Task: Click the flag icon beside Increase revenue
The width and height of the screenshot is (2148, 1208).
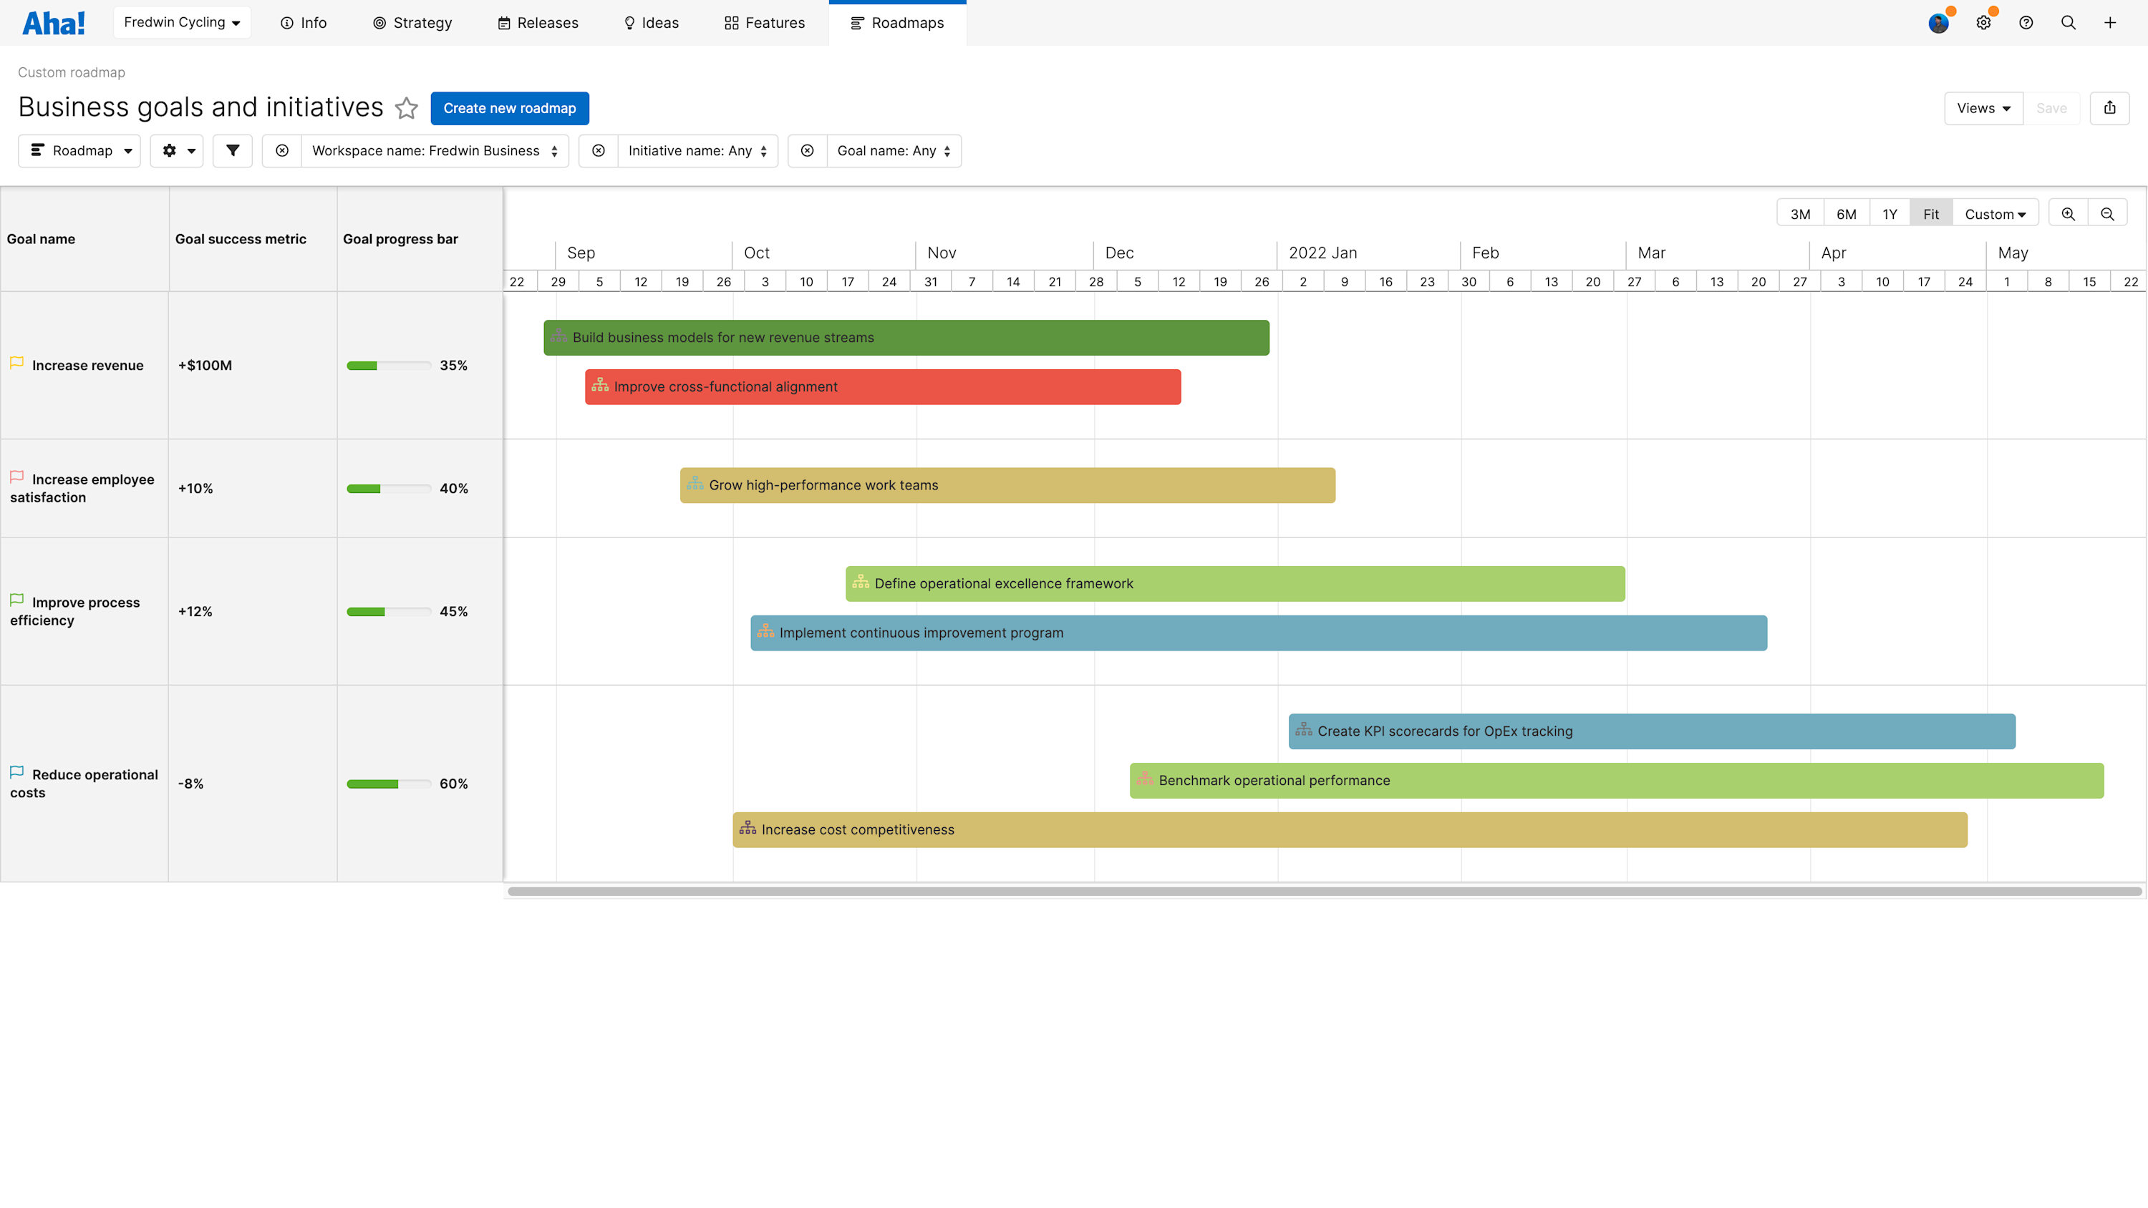Action: [x=16, y=362]
